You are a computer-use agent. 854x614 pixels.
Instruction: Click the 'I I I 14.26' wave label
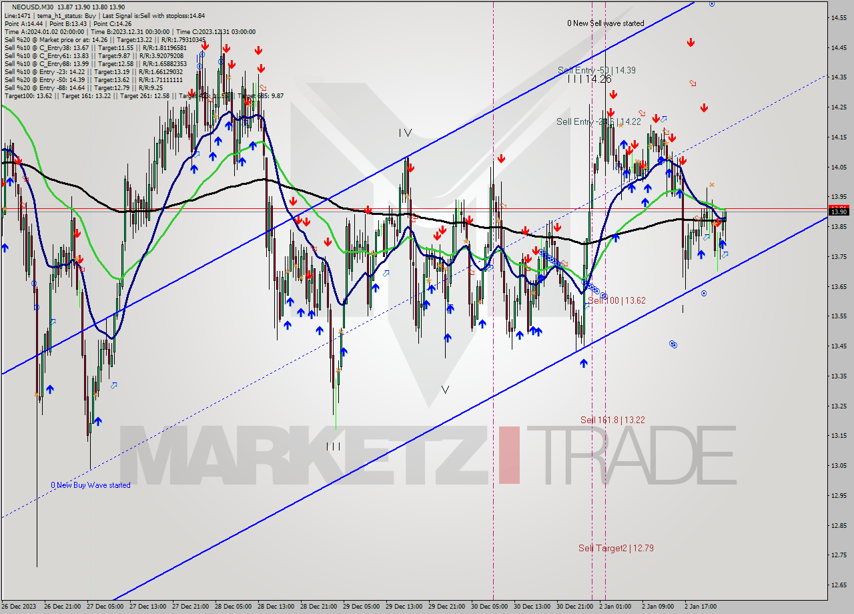tap(589, 79)
